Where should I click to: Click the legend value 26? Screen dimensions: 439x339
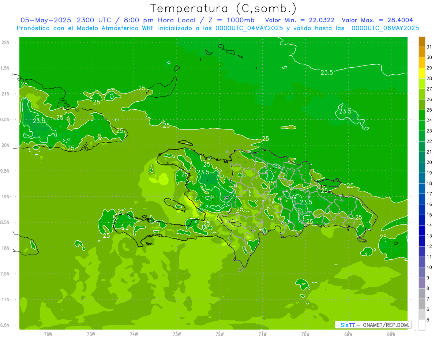click(x=429, y=99)
